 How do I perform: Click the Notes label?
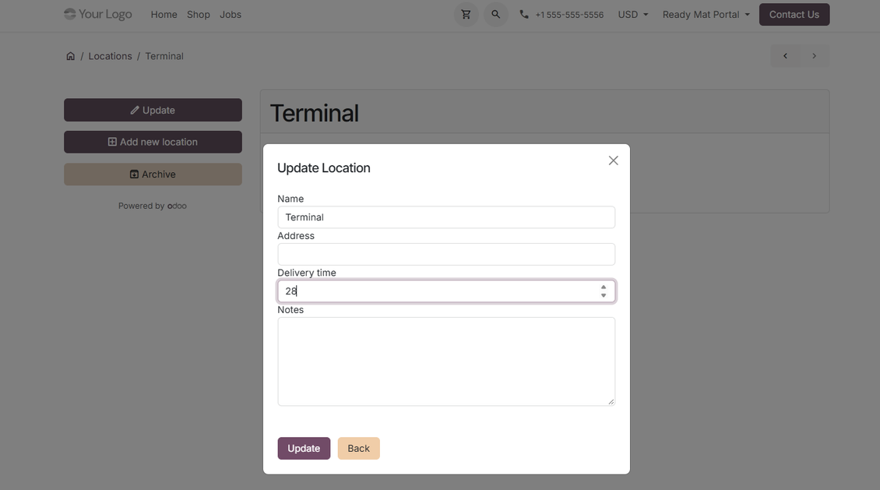coord(290,310)
